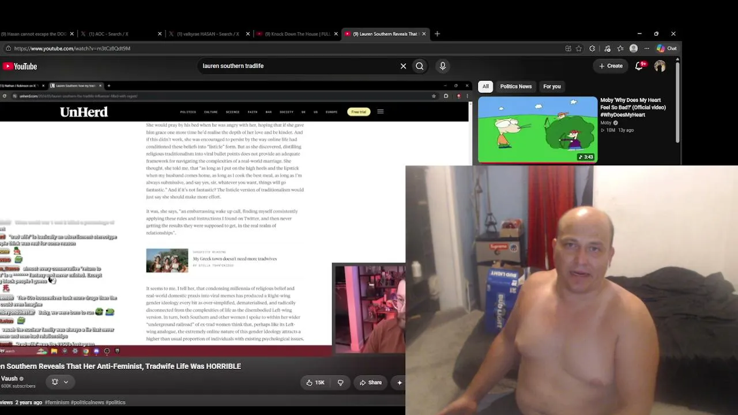Click the #politicalnews hashtag link
The height and width of the screenshot is (415, 738).
click(x=88, y=402)
